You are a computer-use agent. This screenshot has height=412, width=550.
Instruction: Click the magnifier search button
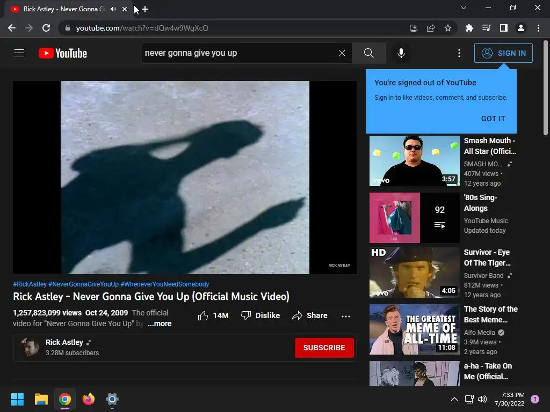point(368,53)
